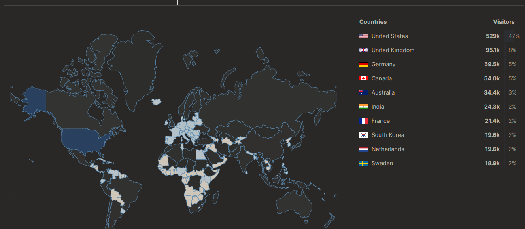Click the 47% share value

point(514,36)
